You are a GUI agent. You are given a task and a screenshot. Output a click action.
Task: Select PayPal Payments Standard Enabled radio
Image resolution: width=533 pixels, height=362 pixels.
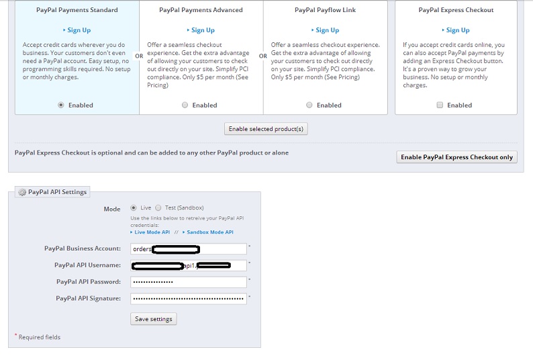[61, 105]
